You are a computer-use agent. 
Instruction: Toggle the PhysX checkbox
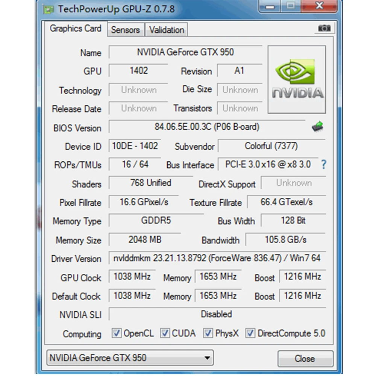point(208,333)
